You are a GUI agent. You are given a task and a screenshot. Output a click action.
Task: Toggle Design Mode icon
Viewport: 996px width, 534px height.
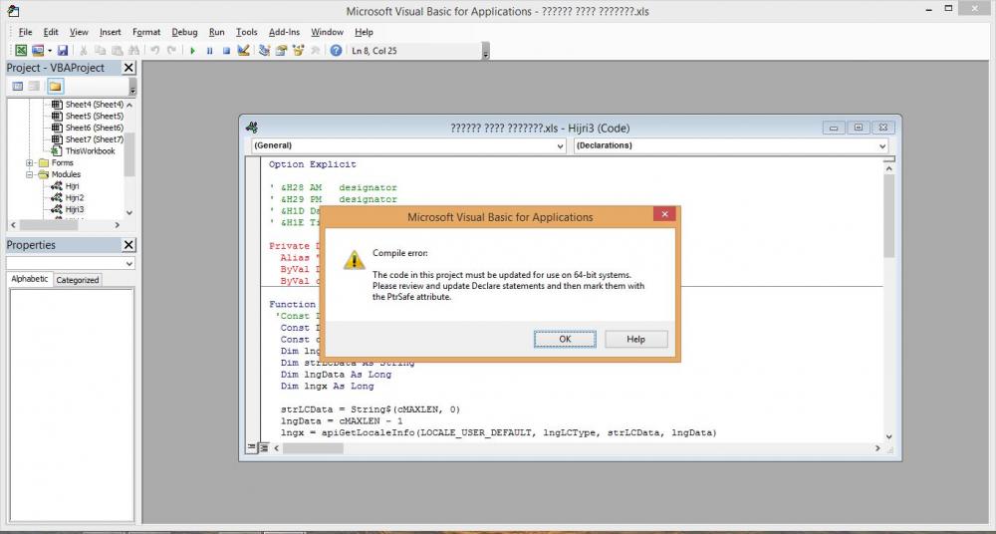(243, 51)
